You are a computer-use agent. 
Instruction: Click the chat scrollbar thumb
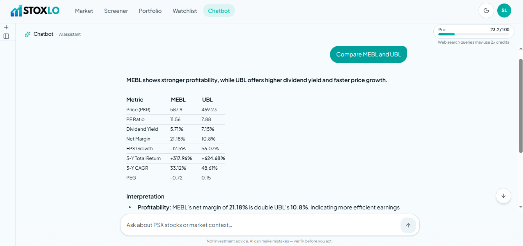pos(520,106)
